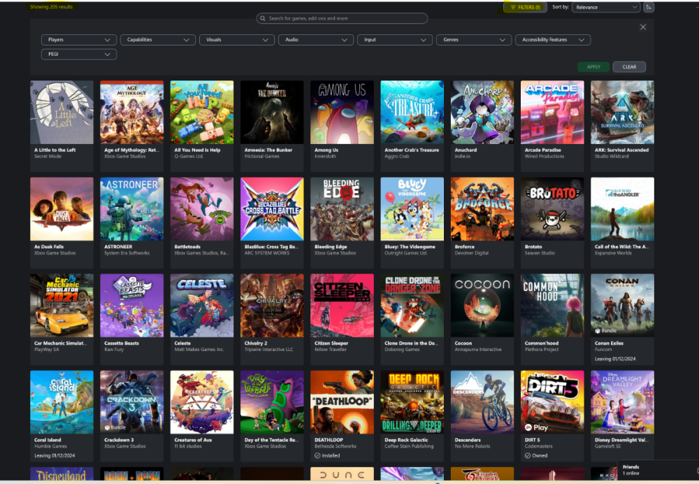Toggle the sort order direction icon
699x484 pixels.
[649, 7]
